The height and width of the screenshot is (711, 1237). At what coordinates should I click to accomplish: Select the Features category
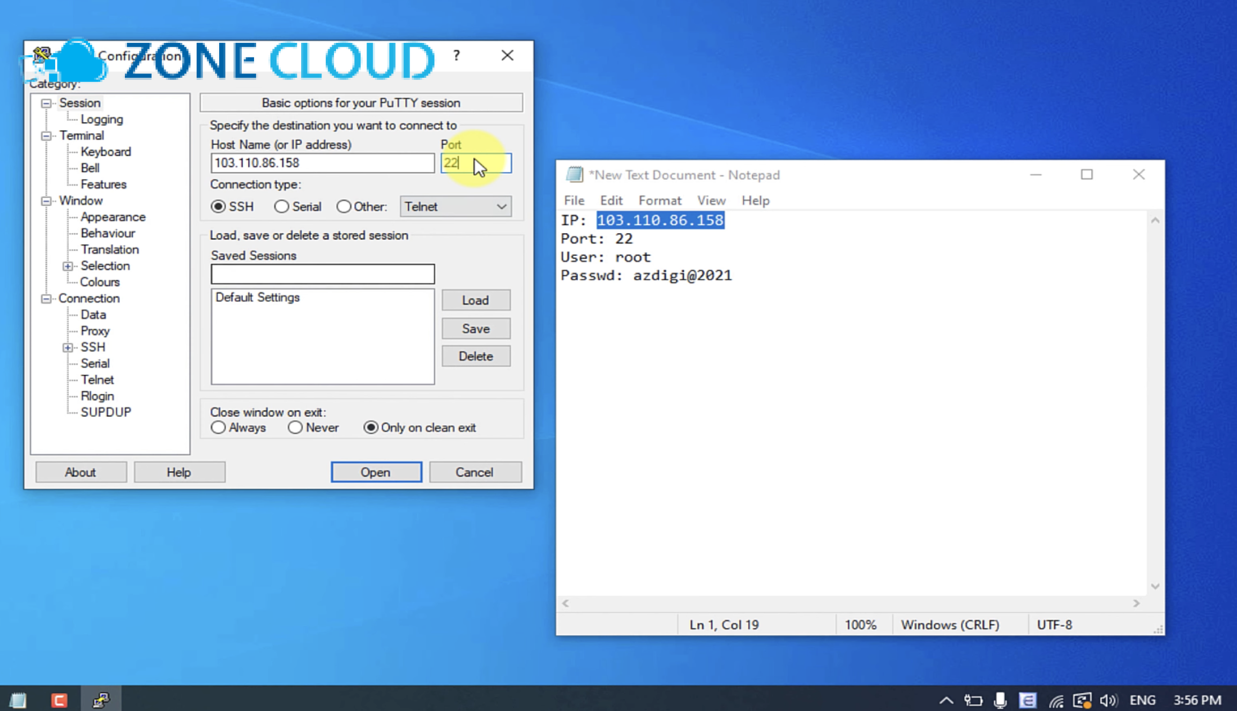pos(103,184)
